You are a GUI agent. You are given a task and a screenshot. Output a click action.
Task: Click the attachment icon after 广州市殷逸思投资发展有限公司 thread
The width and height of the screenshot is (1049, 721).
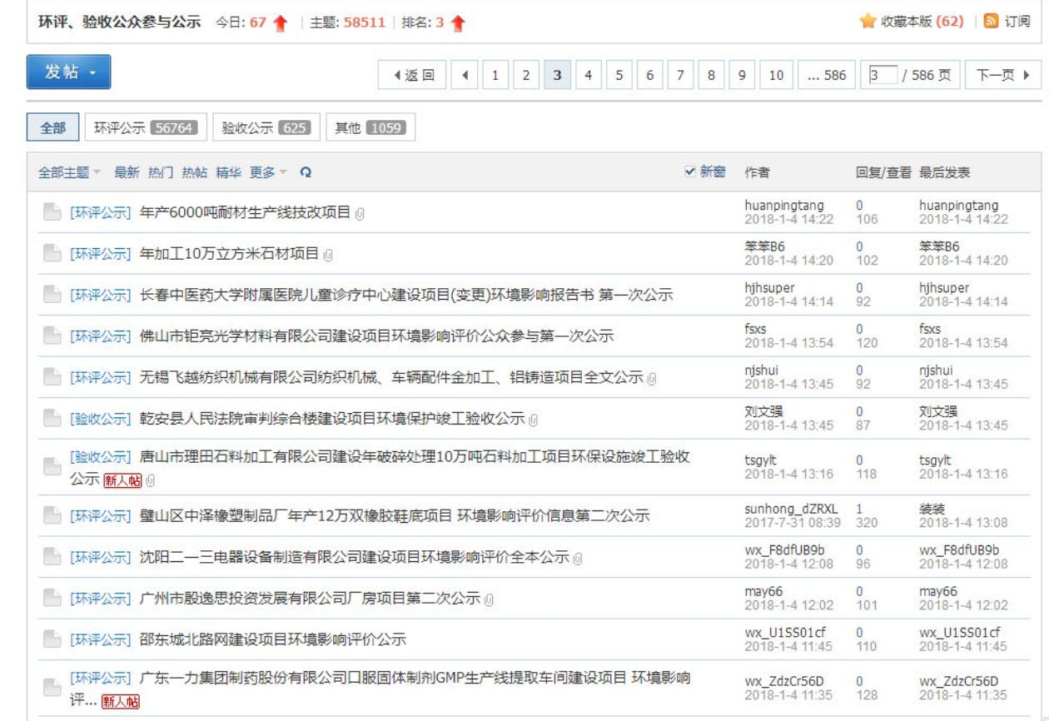[x=490, y=599]
